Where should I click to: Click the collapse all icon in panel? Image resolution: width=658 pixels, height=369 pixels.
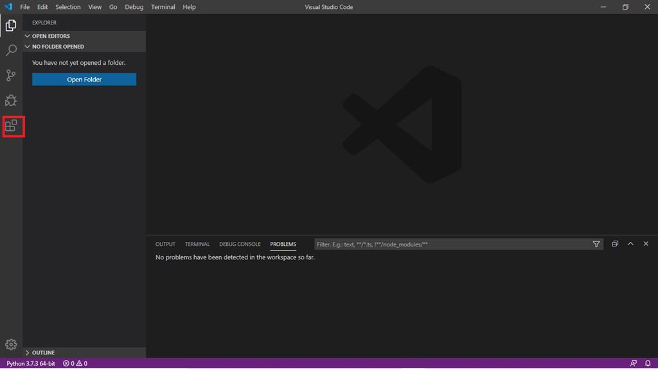click(615, 244)
